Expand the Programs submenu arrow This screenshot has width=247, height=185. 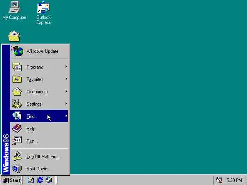(66, 67)
